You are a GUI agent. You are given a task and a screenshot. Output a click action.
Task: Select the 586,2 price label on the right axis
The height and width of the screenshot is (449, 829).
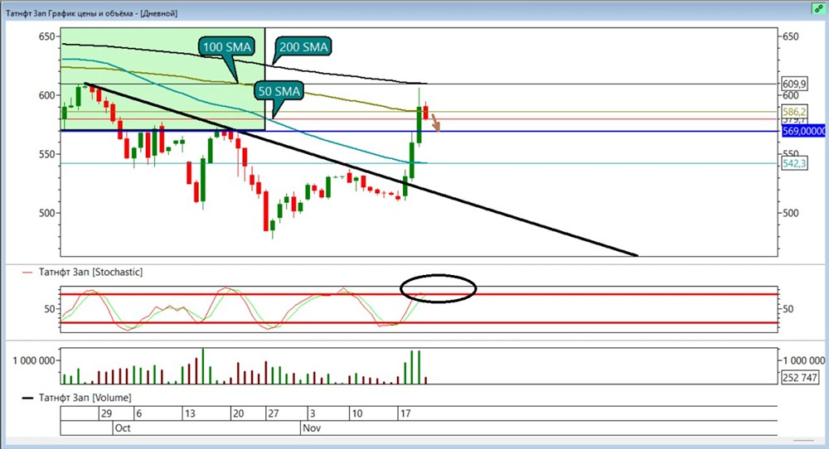[795, 112]
